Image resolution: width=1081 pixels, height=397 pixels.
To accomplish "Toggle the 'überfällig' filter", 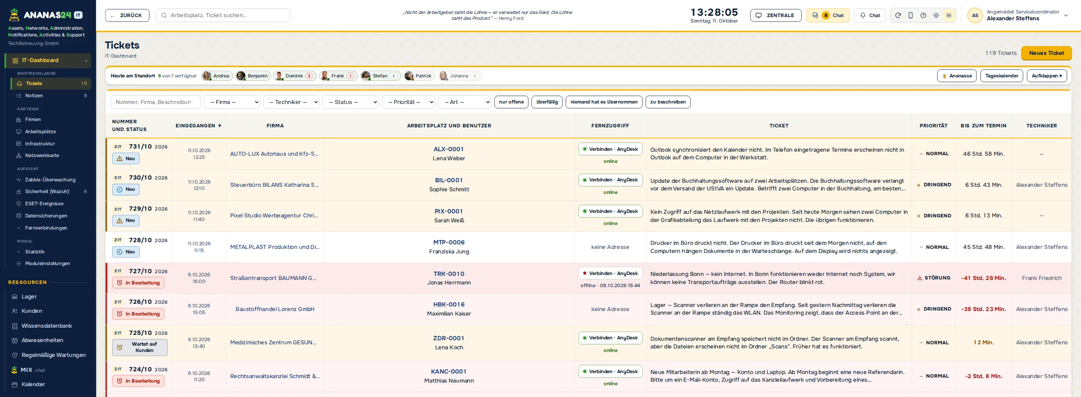I will [547, 102].
